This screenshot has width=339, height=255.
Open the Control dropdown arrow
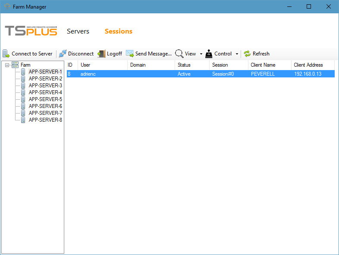(237, 54)
